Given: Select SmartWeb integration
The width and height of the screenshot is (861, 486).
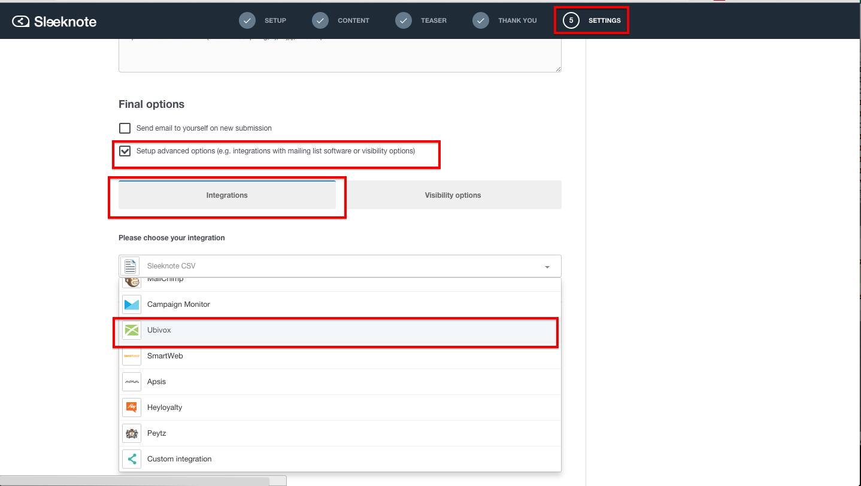Looking at the screenshot, I should pyautogui.click(x=340, y=356).
